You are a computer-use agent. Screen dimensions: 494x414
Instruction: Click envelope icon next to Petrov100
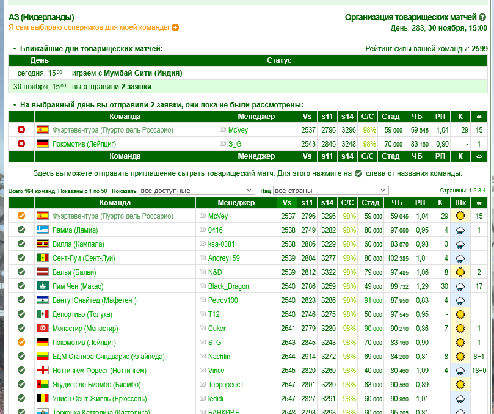pyautogui.click(x=203, y=300)
